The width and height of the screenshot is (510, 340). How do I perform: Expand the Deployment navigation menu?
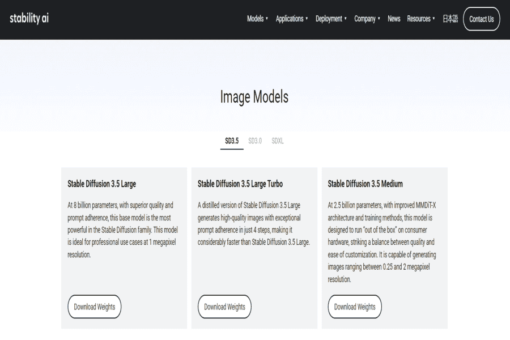[329, 19]
